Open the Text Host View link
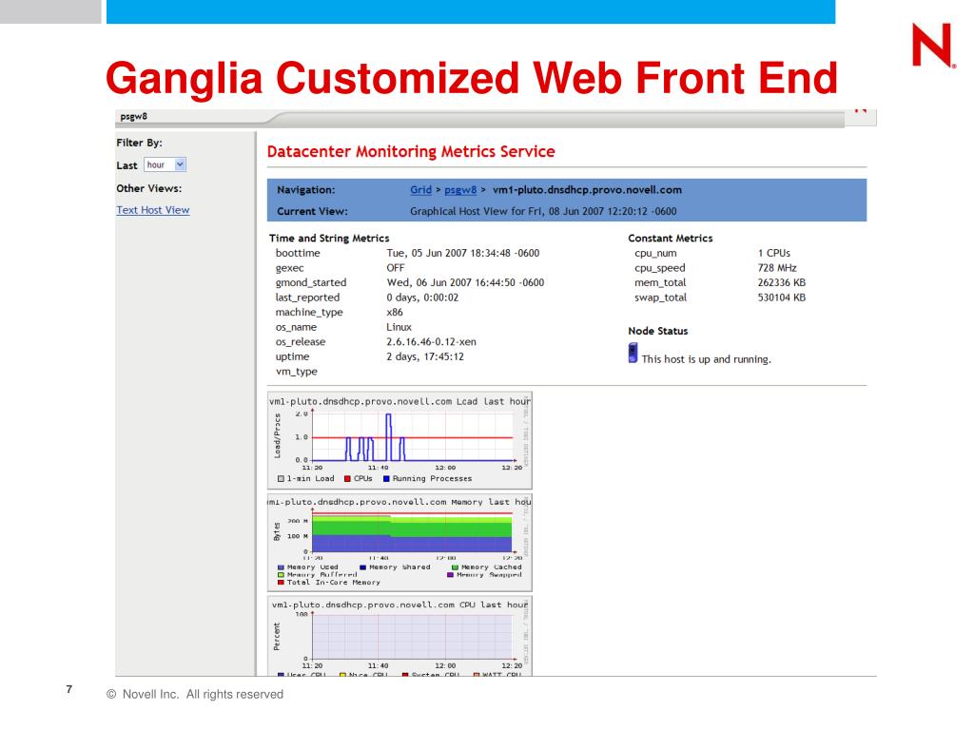 click(x=153, y=210)
